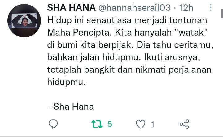
Task: Retweet this post using the green arrows
Action: coord(97,124)
